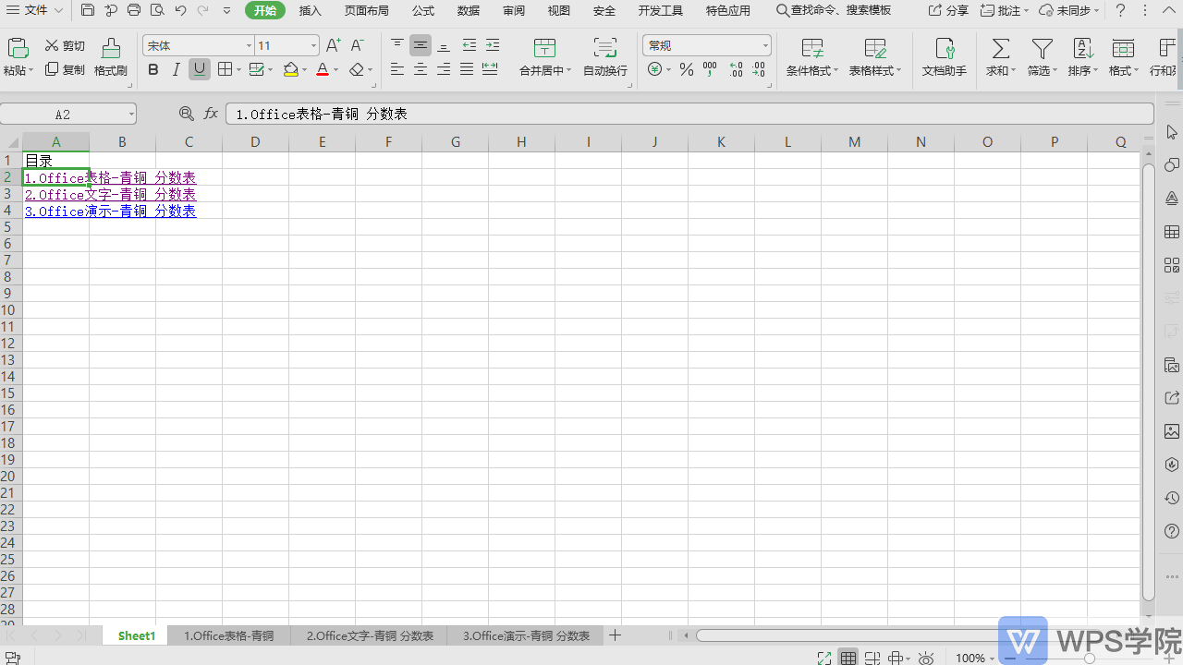Decrease indent icon
The height and width of the screenshot is (665, 1183).
(x=470, y=45)
